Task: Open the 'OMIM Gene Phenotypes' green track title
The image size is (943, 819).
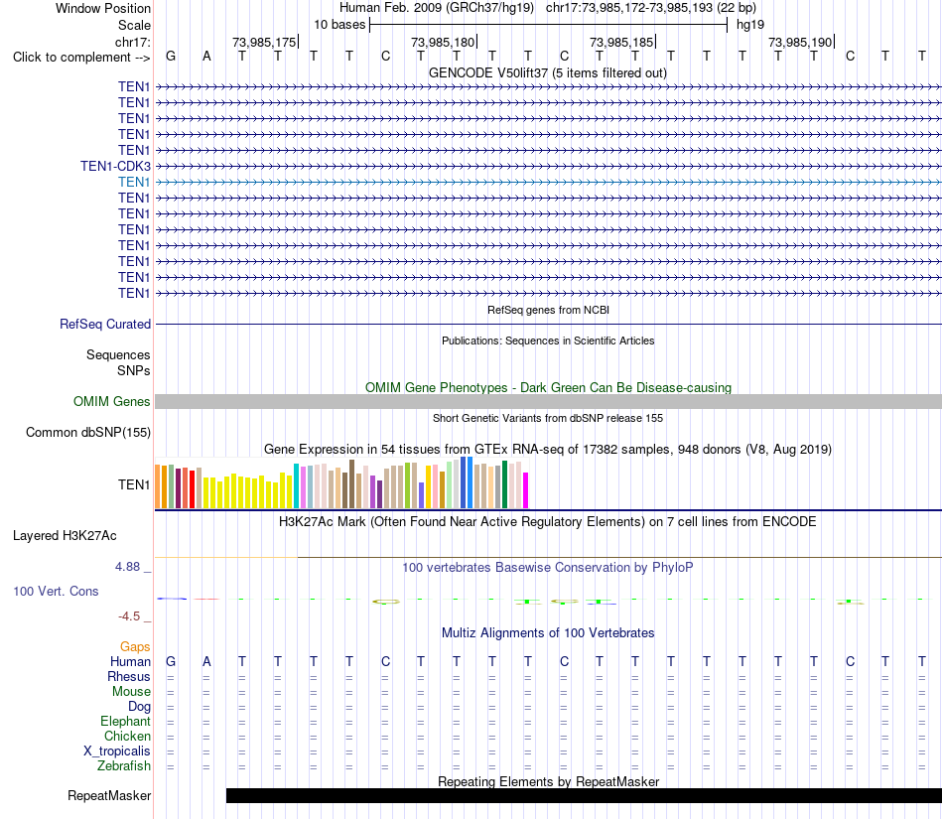Action: [x=548, y=387]
